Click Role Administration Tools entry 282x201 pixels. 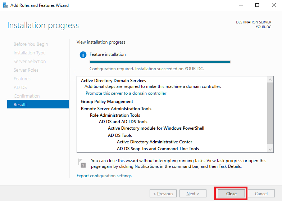[115, 115]
